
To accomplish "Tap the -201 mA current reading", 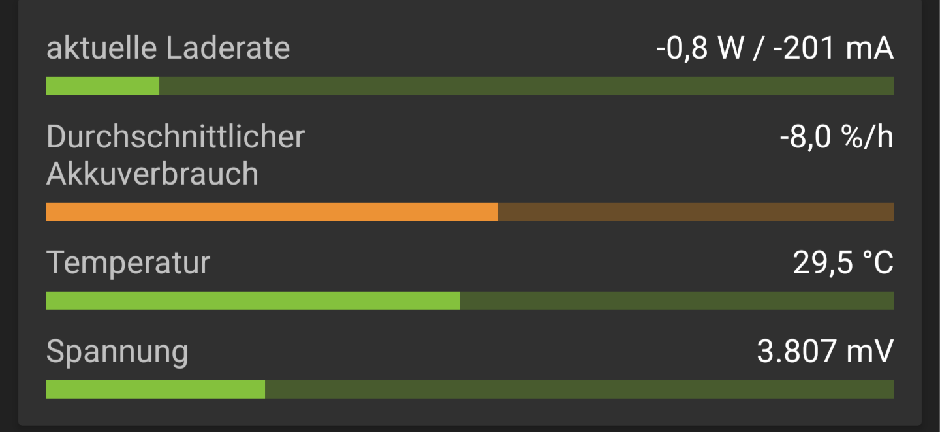I will coord(833,49).
